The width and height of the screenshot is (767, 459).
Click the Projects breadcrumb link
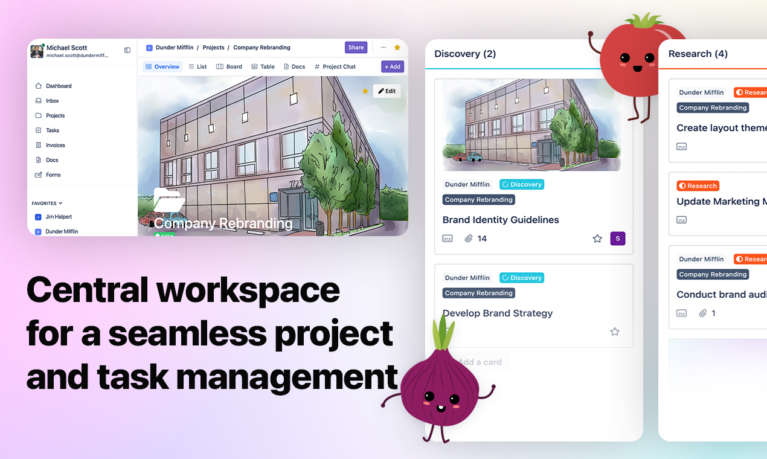pyautogui.click(x=213, y=48)
